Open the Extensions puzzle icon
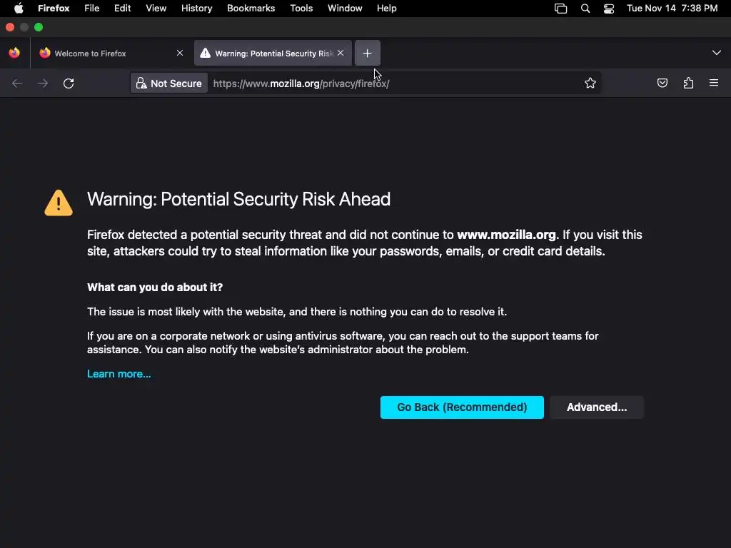 point(688,83)
